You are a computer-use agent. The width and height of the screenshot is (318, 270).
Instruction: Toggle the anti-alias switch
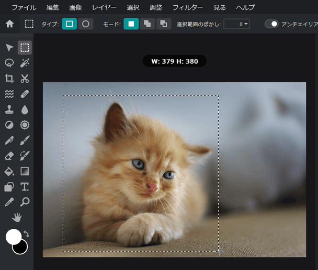pyautogui.click(x=271, y=24)
